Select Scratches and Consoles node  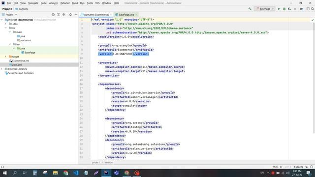coord(19,73)
